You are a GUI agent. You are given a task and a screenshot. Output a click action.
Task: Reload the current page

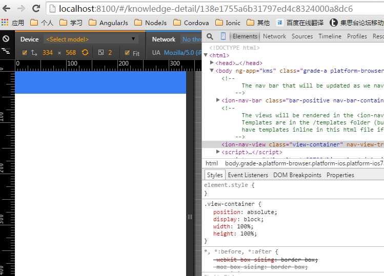tap(36, 9)
